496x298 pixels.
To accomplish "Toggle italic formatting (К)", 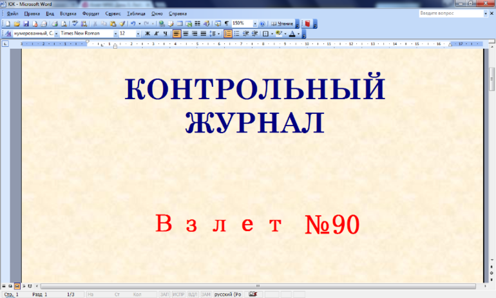I will [x=157, y=33].
